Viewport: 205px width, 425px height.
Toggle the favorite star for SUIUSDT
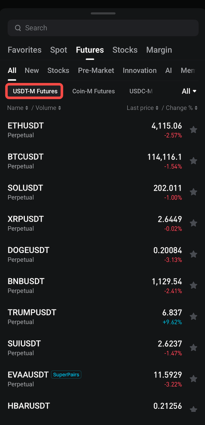pos(193,347)
